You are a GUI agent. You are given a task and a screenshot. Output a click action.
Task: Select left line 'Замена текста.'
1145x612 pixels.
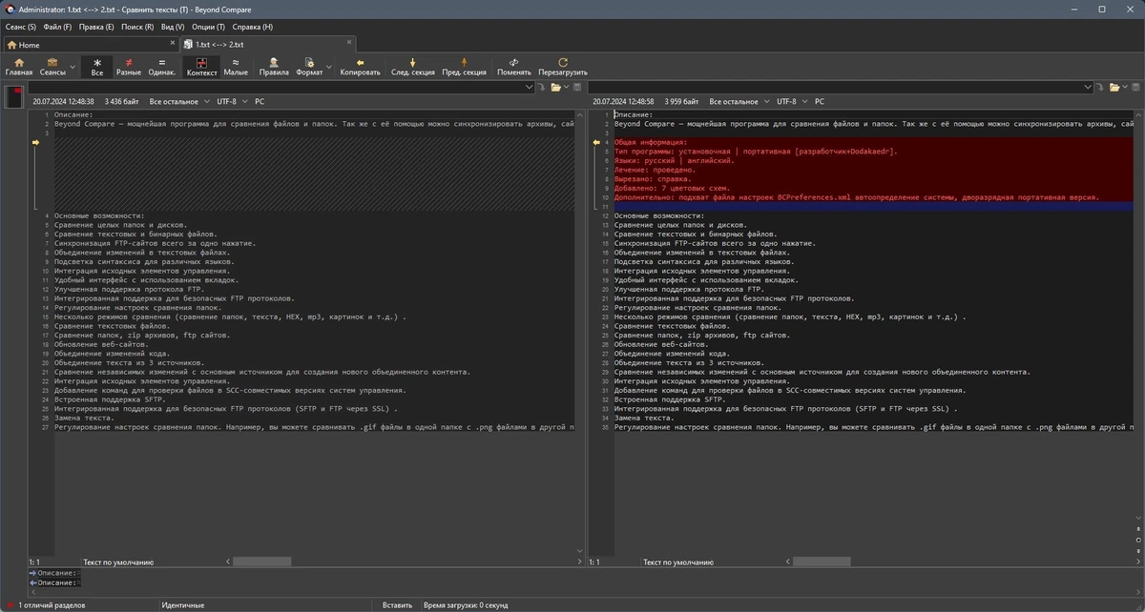click(x=84, y=418)
